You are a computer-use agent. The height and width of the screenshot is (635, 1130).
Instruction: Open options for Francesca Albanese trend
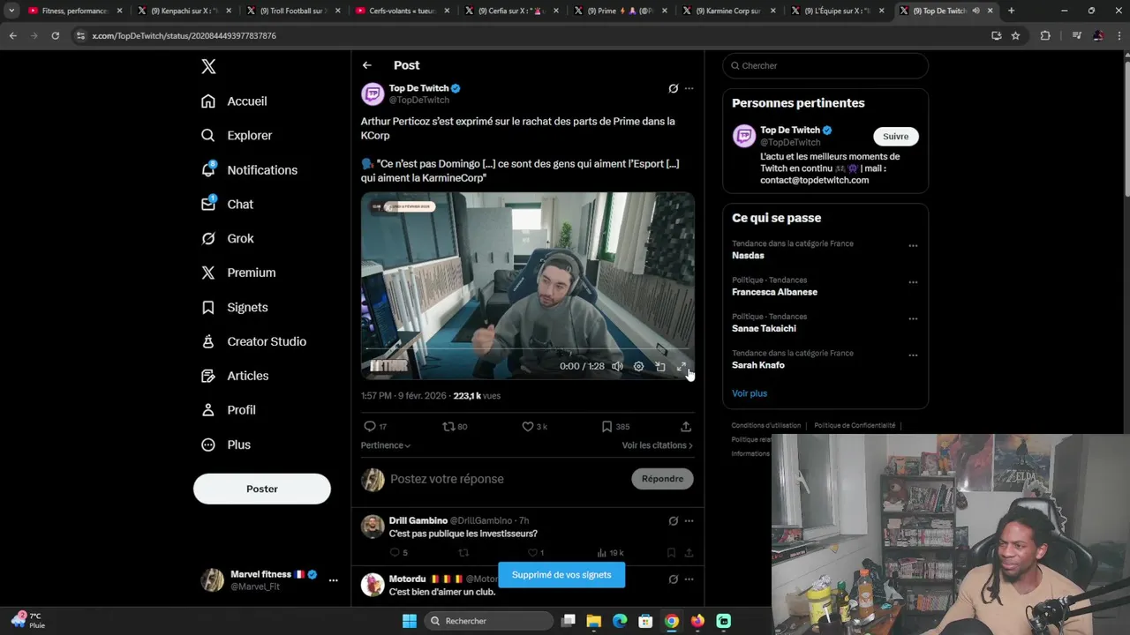(913, 283)
